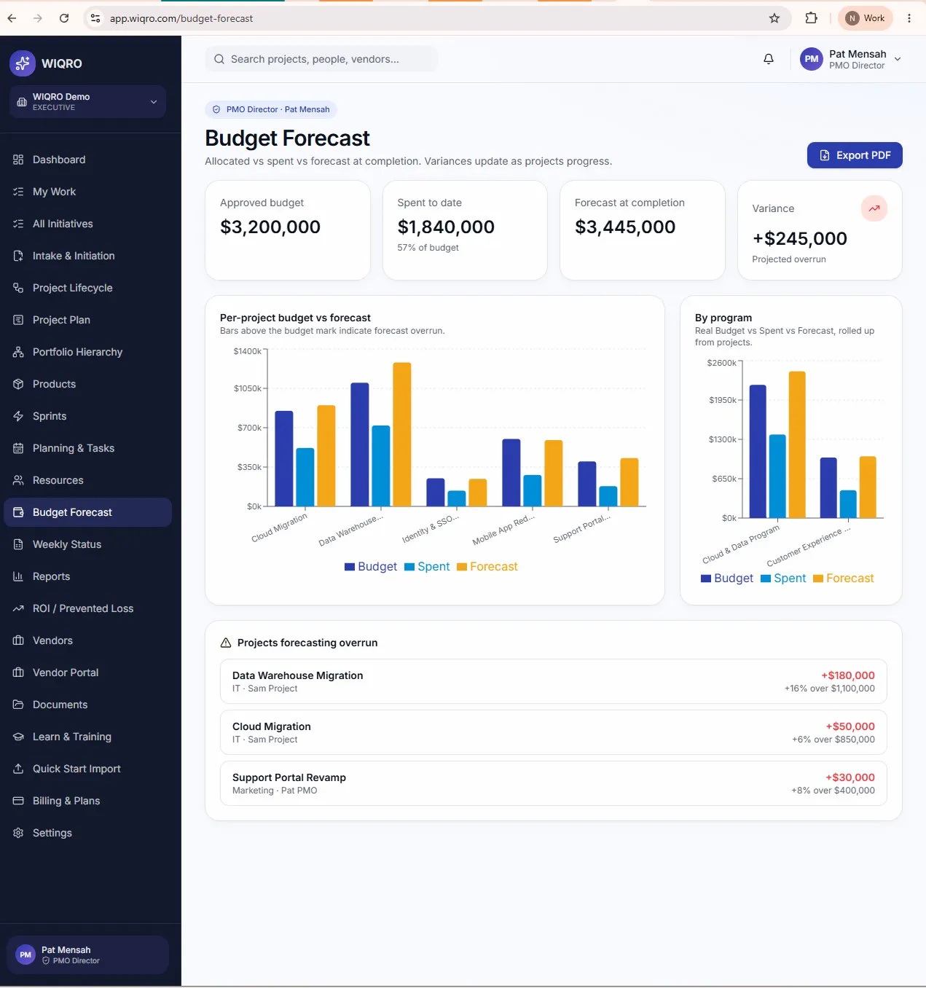Open the Cloud Migration overrun row

tap(554, 732)
